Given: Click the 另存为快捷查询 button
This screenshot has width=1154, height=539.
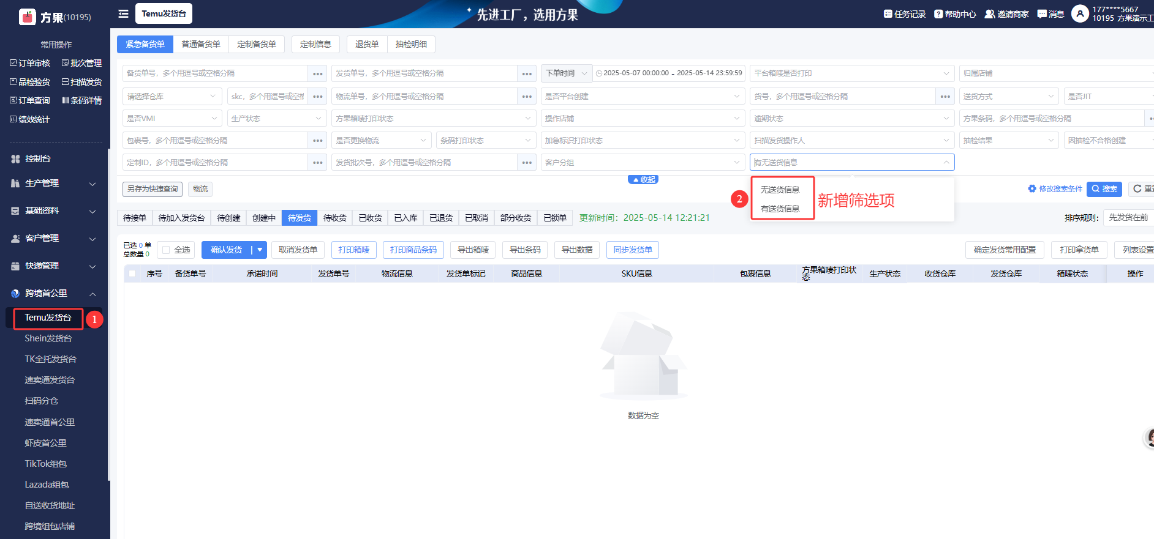Looking at the screenshot, I should tap(153, 189).
